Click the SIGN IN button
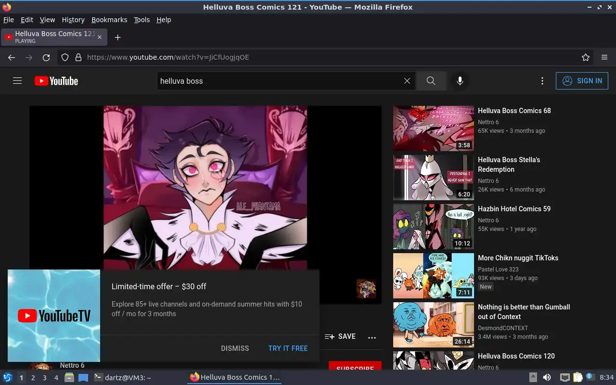Image resolution: width=616 pixels, height=385 pixels. pos(582,81)
